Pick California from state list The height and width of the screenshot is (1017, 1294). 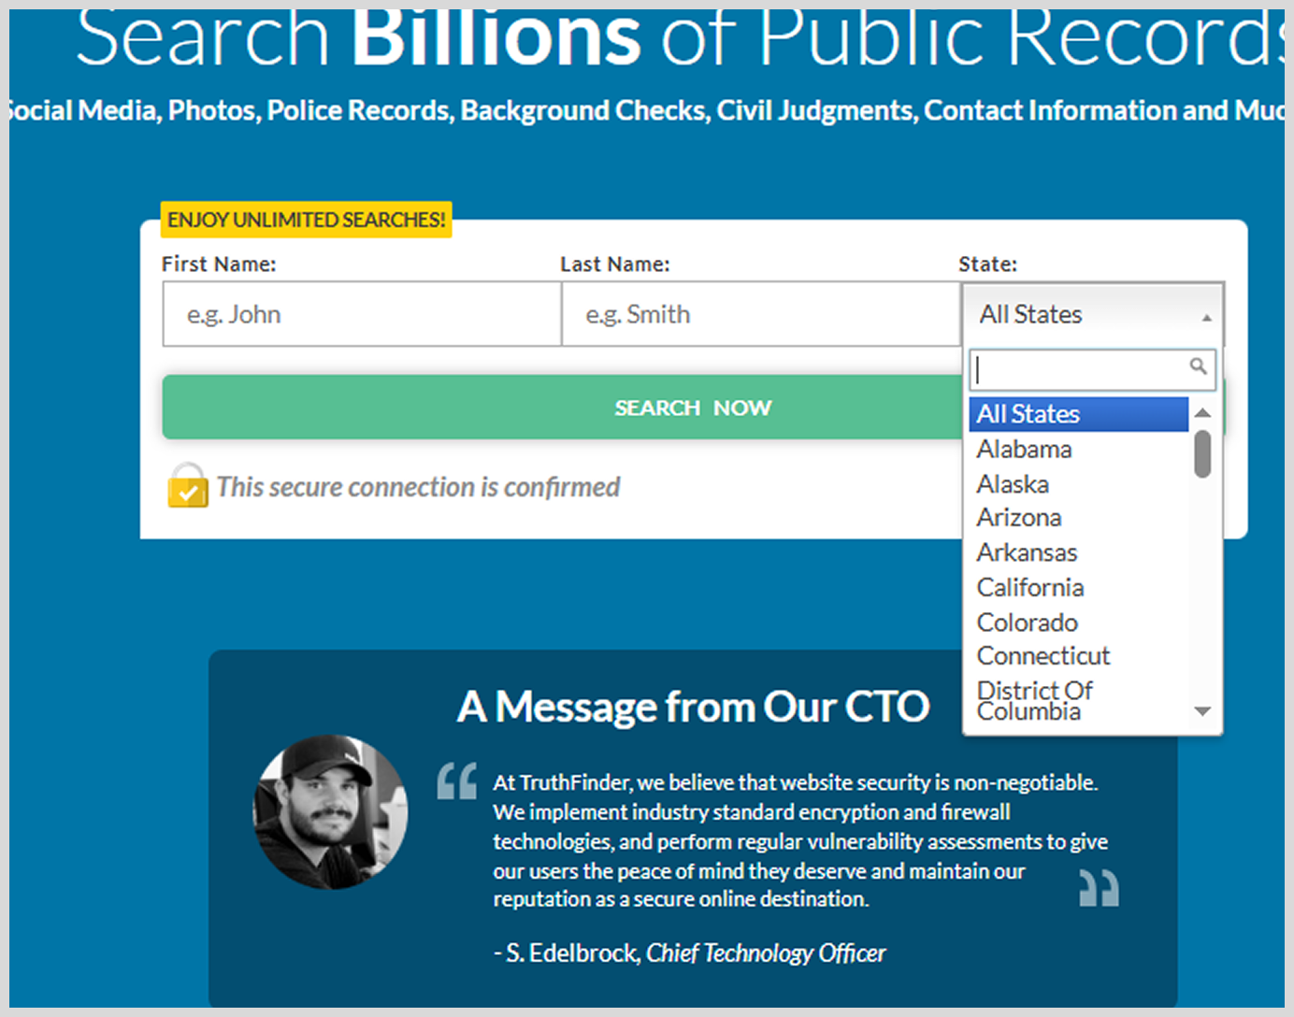(1078, 587)
